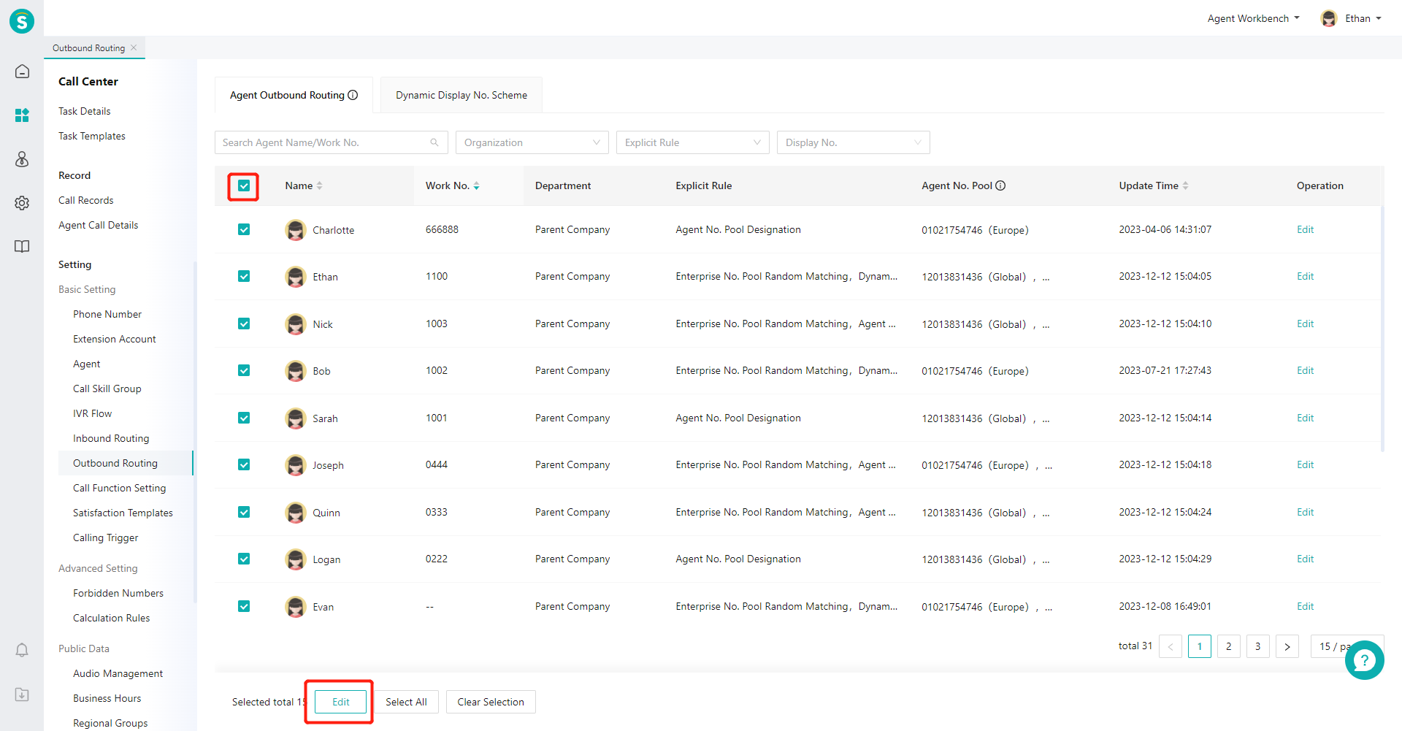This screenshot has width=1402, height=731.
Task: Open Satisfaction Templates in side menu
Action: [123, 513]
